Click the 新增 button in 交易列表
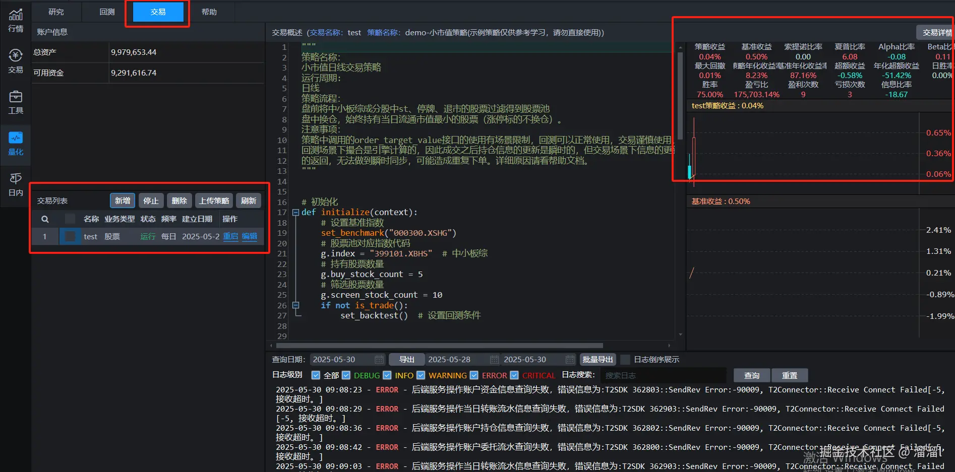The width and height of the screenshot is (955, 472). [123, 200]
